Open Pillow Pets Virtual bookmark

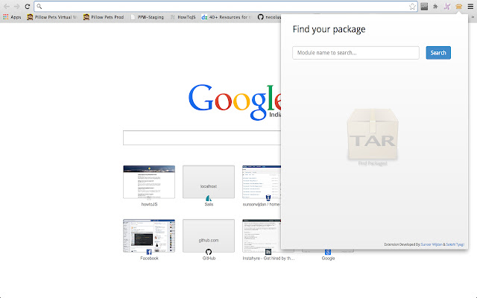51,17
